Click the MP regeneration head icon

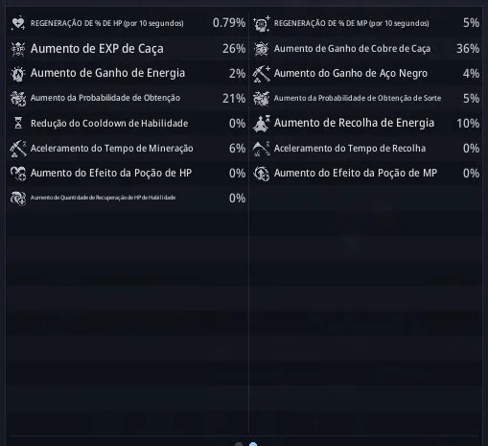tap(262, 24)
